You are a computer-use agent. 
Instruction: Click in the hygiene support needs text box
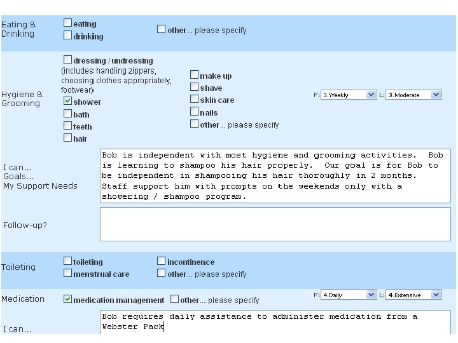click(x=275, y=176)
